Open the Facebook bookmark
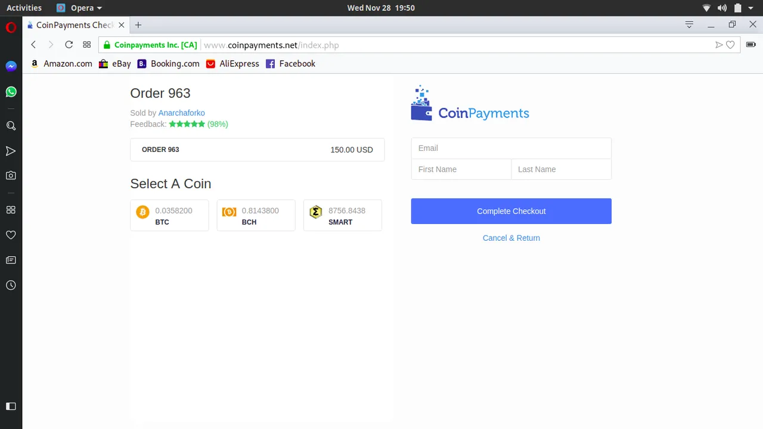This screenshot has height=429, width=763. point(290,64)
